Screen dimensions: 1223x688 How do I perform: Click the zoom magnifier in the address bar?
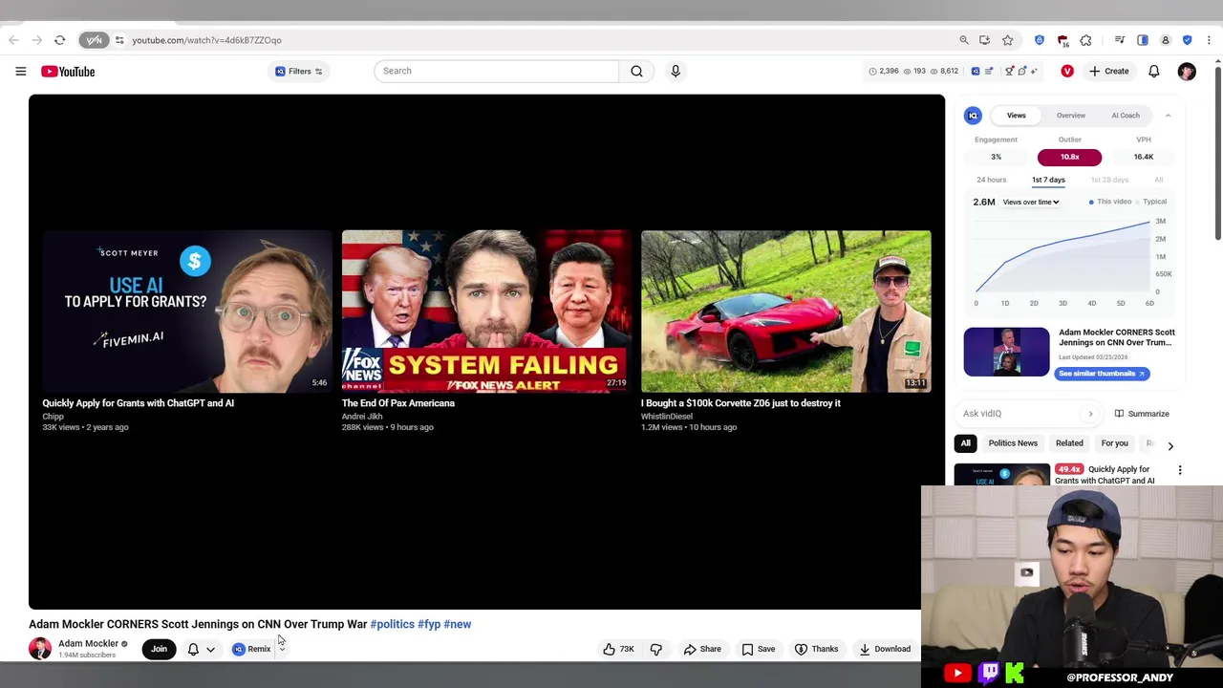[x=964, y=40]
